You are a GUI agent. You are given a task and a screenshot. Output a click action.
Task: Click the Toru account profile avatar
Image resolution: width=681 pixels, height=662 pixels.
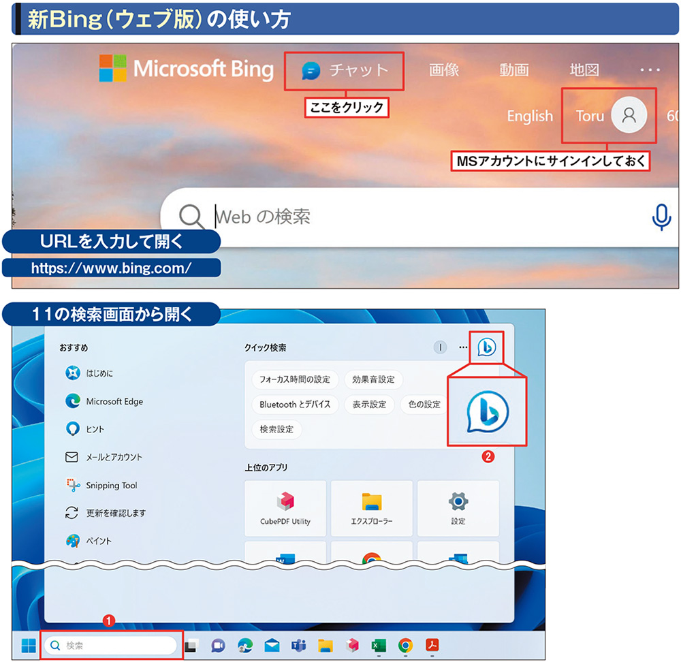click(629, 115)
